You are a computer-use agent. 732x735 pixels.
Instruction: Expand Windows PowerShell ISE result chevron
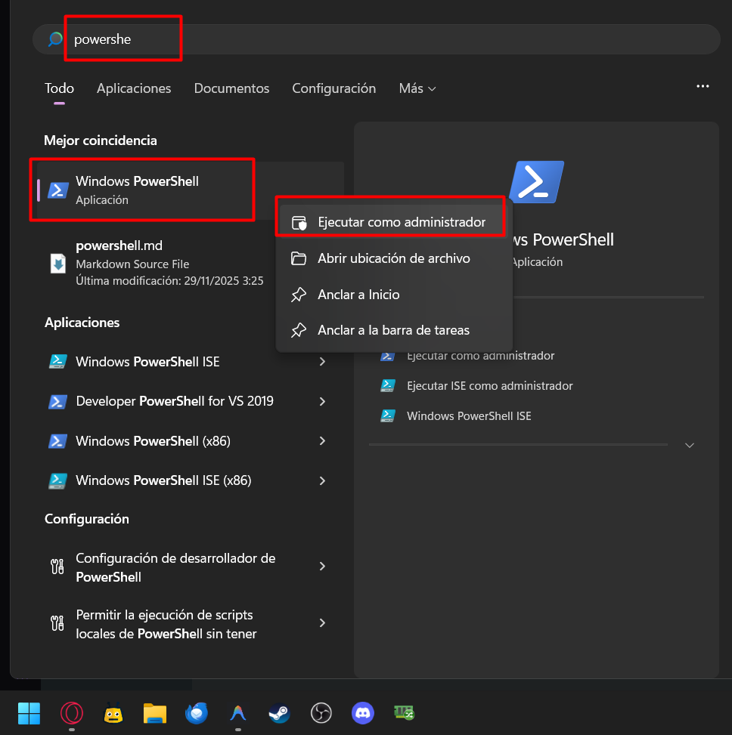coord(322,362)
